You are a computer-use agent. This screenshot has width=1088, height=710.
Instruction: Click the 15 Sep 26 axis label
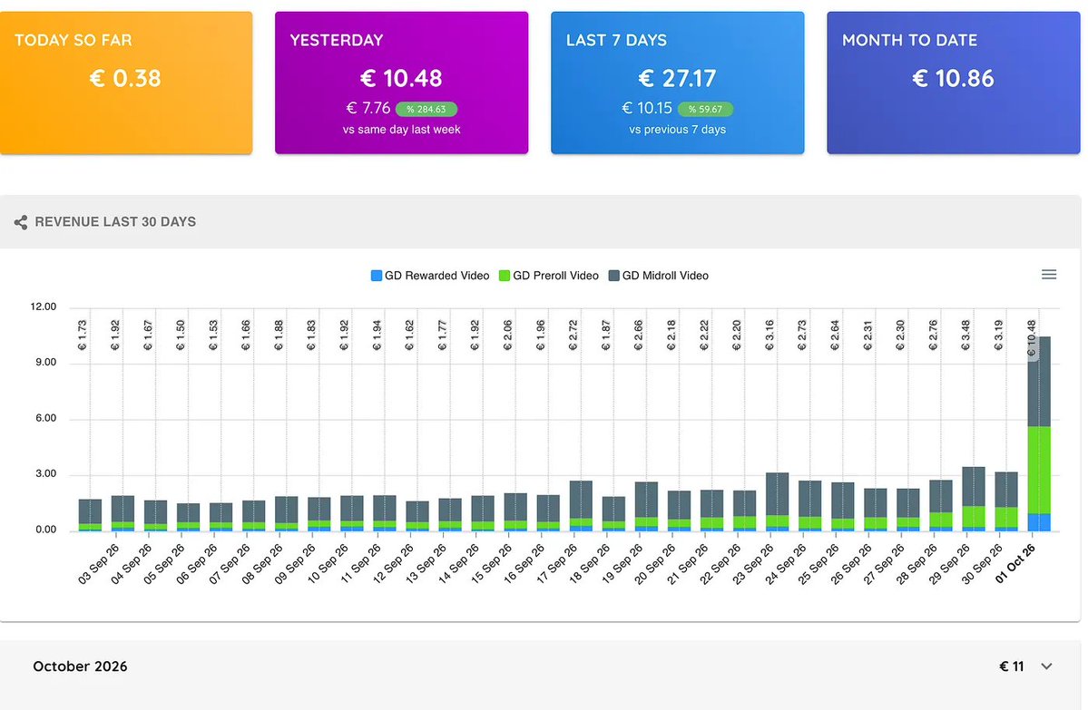491,563
